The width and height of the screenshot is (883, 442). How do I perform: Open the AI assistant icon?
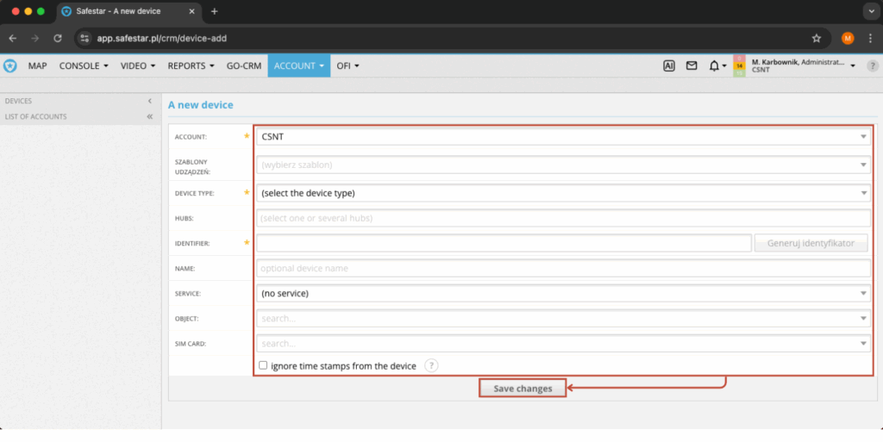(668, 65)
